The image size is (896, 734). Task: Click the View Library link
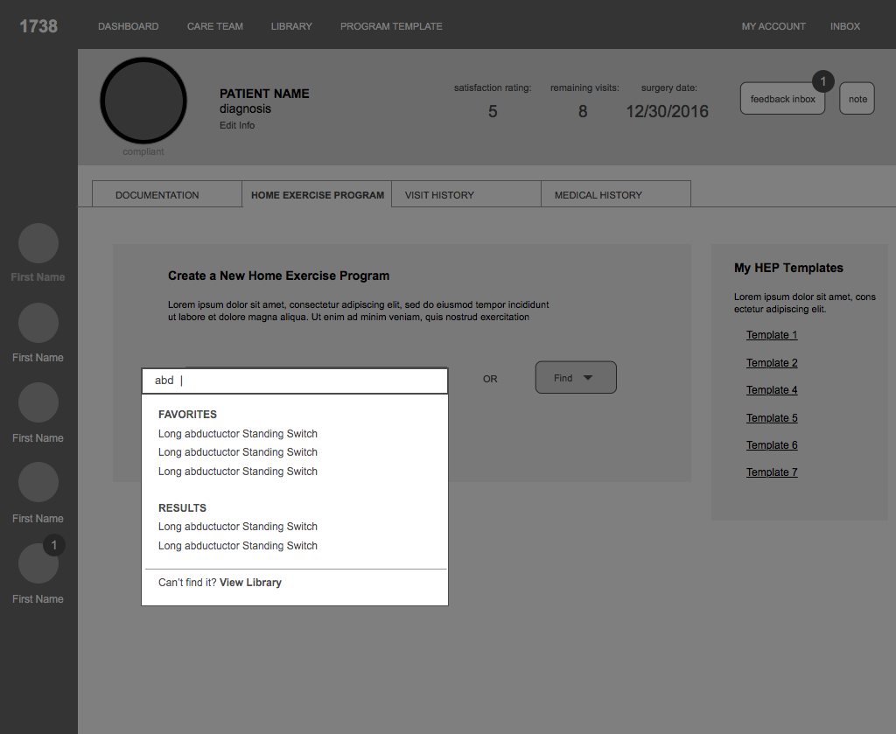click(250, 582)
